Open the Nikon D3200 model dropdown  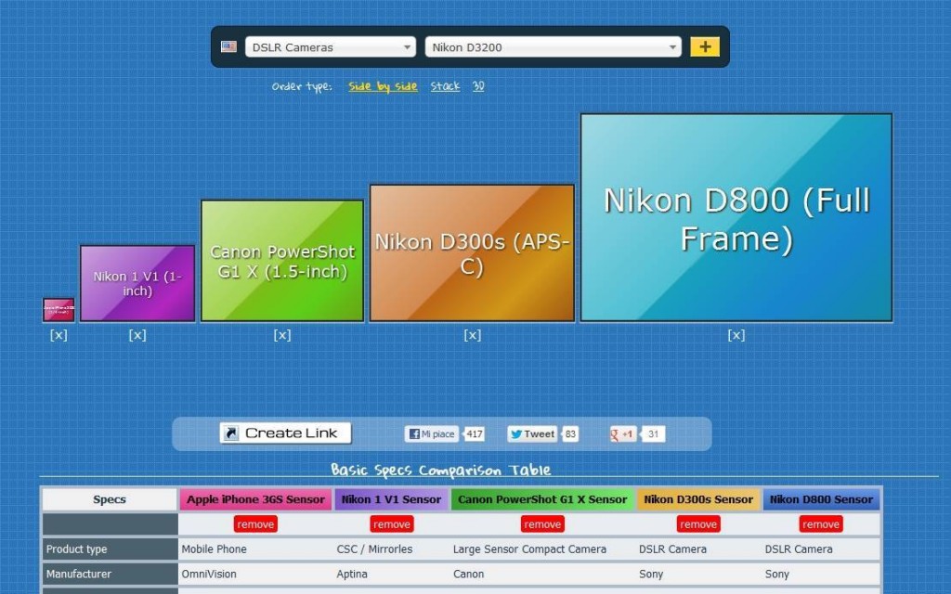[x=554, y=46]
